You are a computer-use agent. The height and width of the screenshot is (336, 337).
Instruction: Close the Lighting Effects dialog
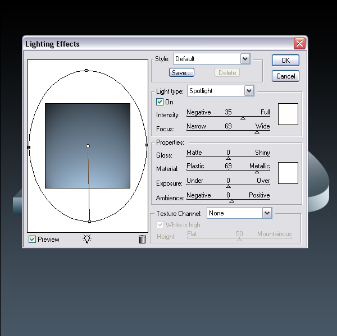pyautogui.click(x=299, y=44)
